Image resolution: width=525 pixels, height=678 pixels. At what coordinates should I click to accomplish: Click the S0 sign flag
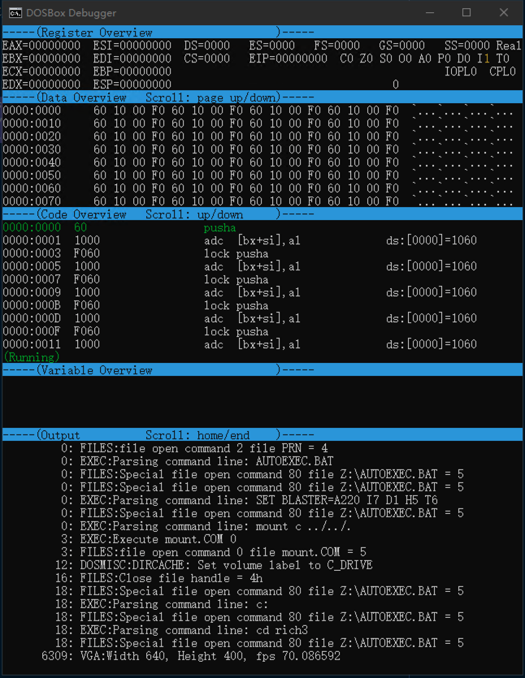[386, 58]
